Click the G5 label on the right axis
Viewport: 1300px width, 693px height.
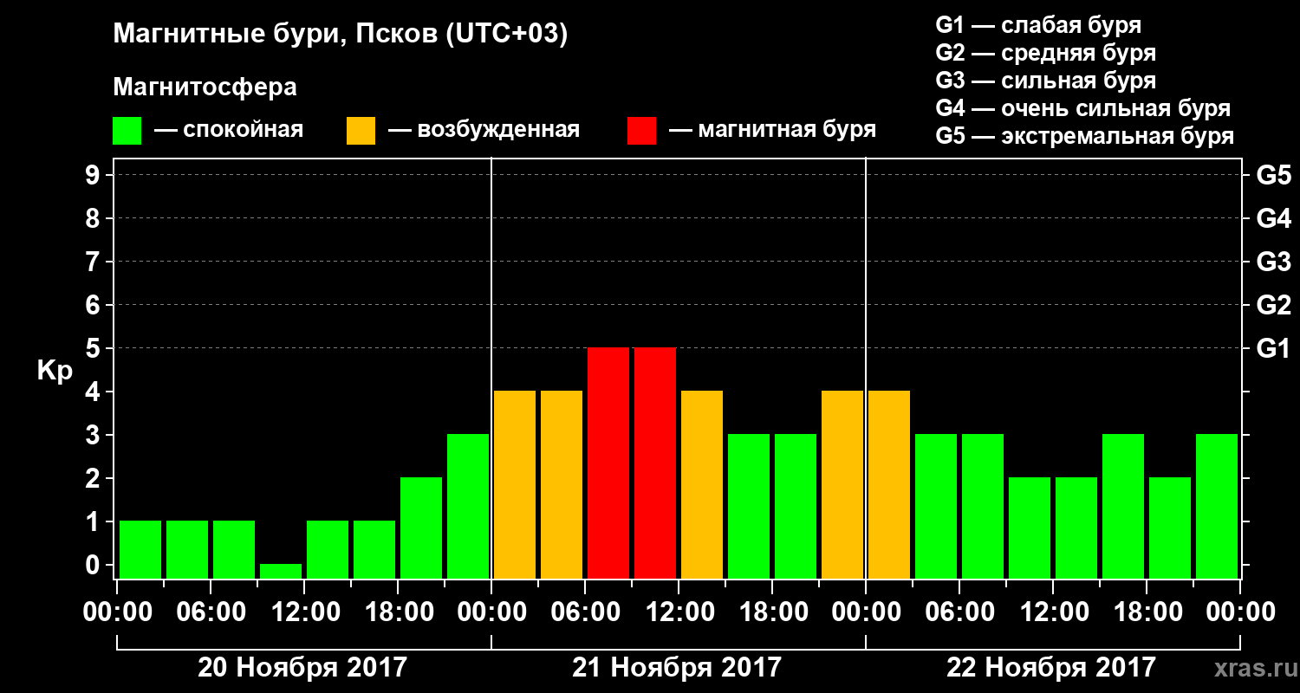point(1273,175)
